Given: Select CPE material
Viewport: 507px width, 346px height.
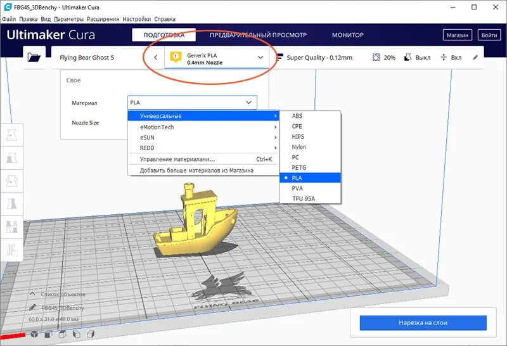Looking at the screenshot, I should 310,126.
